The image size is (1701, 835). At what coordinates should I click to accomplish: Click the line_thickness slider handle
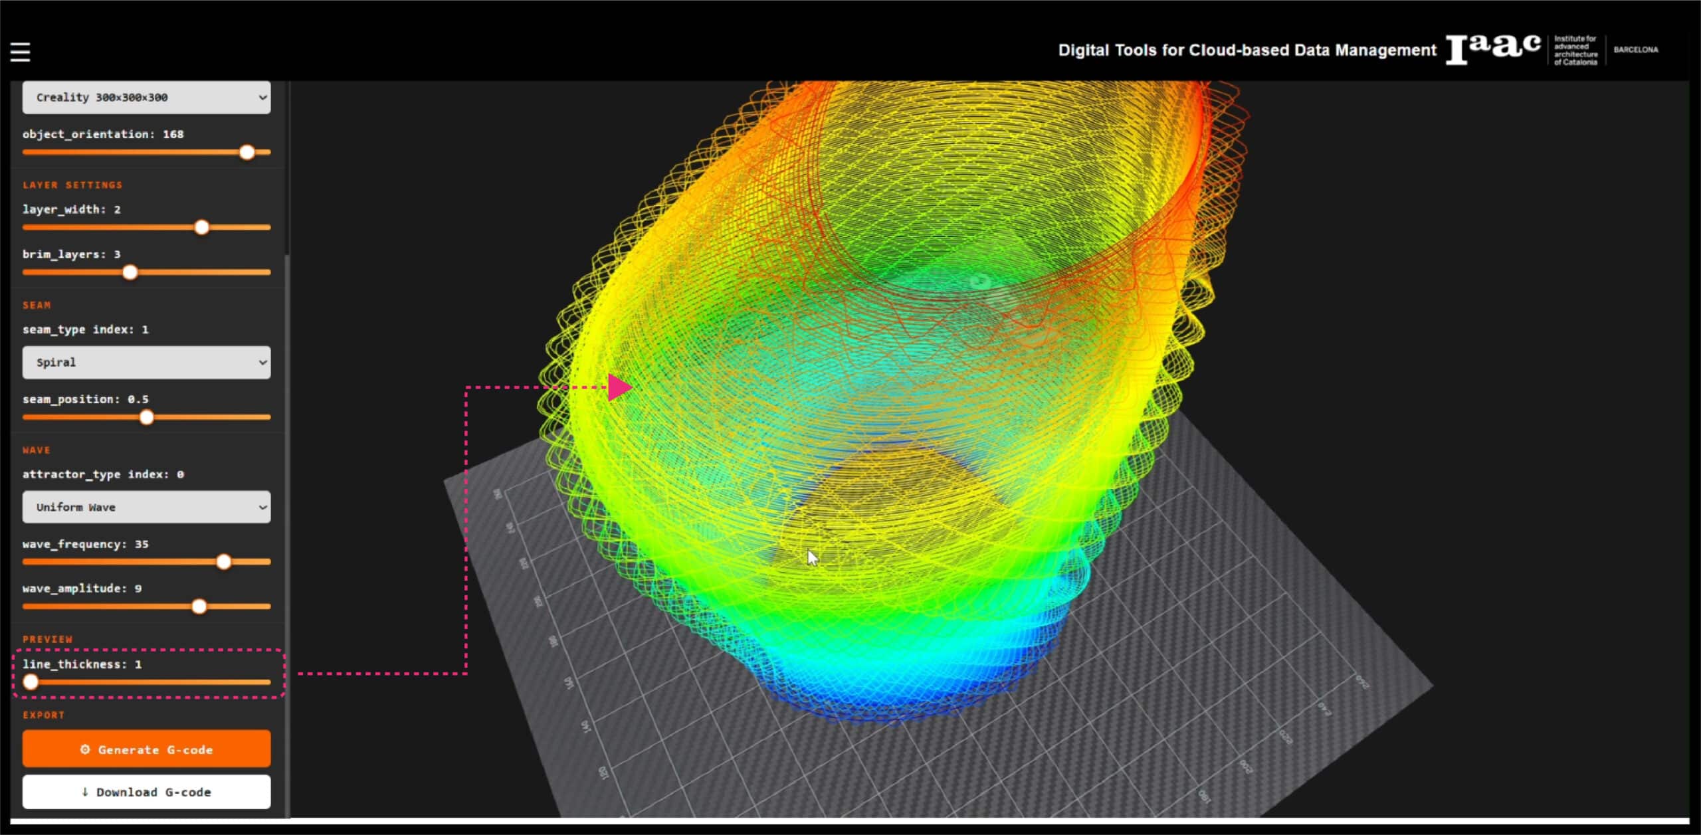[31, 682]
